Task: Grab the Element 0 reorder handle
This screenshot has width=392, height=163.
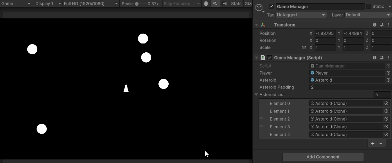Action: point(261,103)
